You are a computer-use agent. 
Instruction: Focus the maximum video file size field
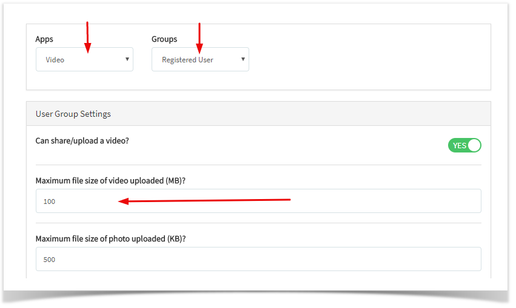click(x=258, y=201)
